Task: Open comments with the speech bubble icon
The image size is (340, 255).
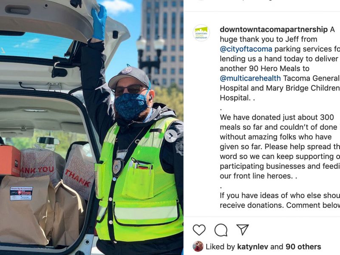Action: (221, 230)
